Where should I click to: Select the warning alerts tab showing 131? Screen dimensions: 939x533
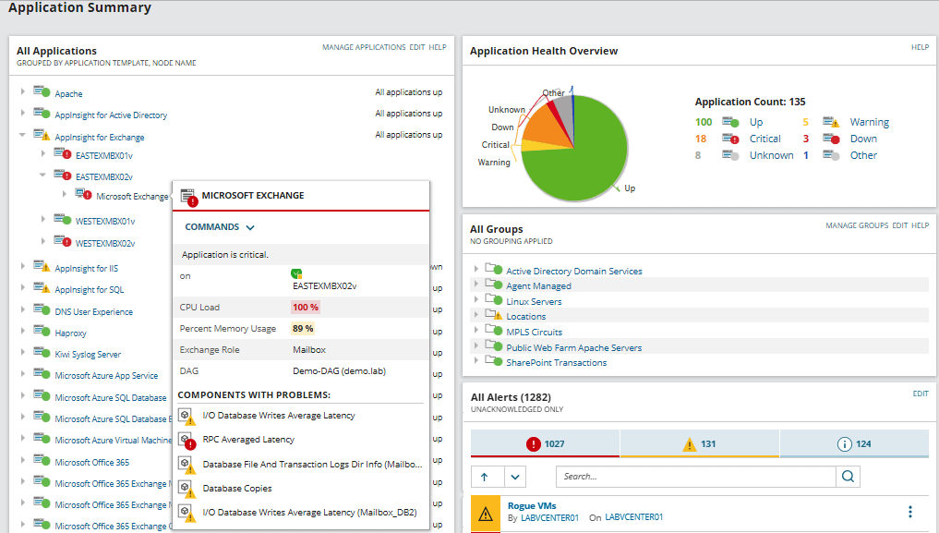point(700,443)
